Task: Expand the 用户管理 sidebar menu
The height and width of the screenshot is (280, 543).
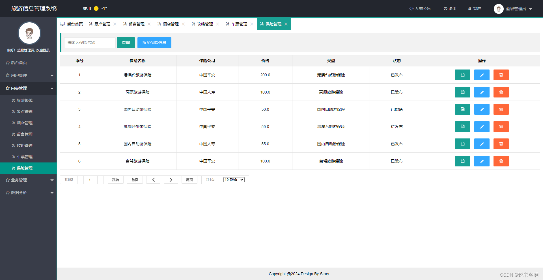Action: (x=28, y=75)
